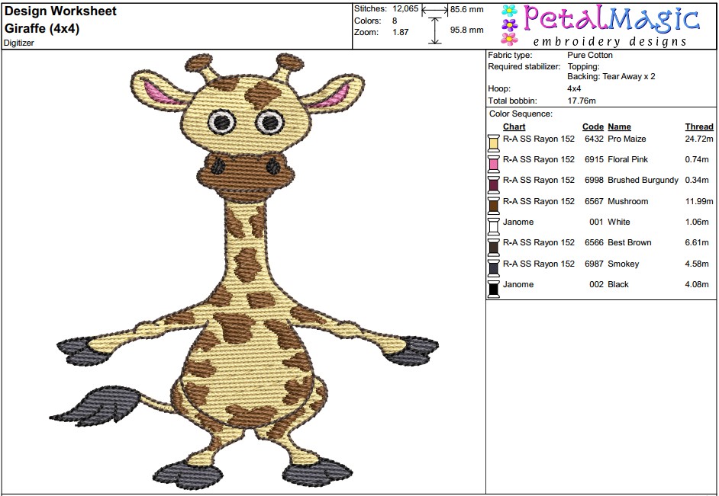The width and height of the screenshot is (719, 496).
Task: Click the 'Digitizer' label
Action: click(x=19, y=43)
